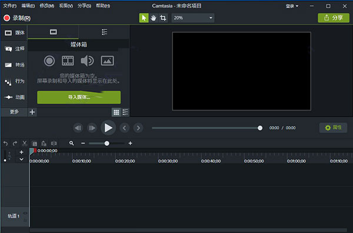
Task: Switch to the media bin filmstrip tab
Action: pyautogui.click(x=53, y=32)
